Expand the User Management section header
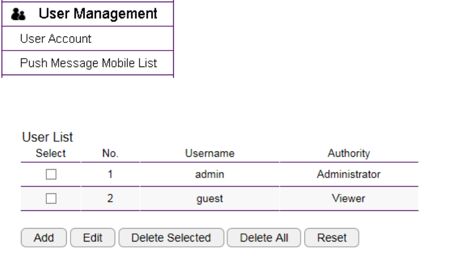 [x=98, y=14]
